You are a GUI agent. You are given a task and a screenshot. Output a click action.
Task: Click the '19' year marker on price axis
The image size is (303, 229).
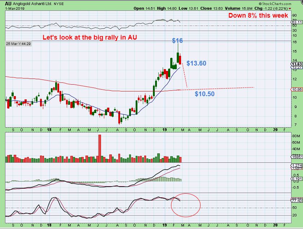coord(164,130)
